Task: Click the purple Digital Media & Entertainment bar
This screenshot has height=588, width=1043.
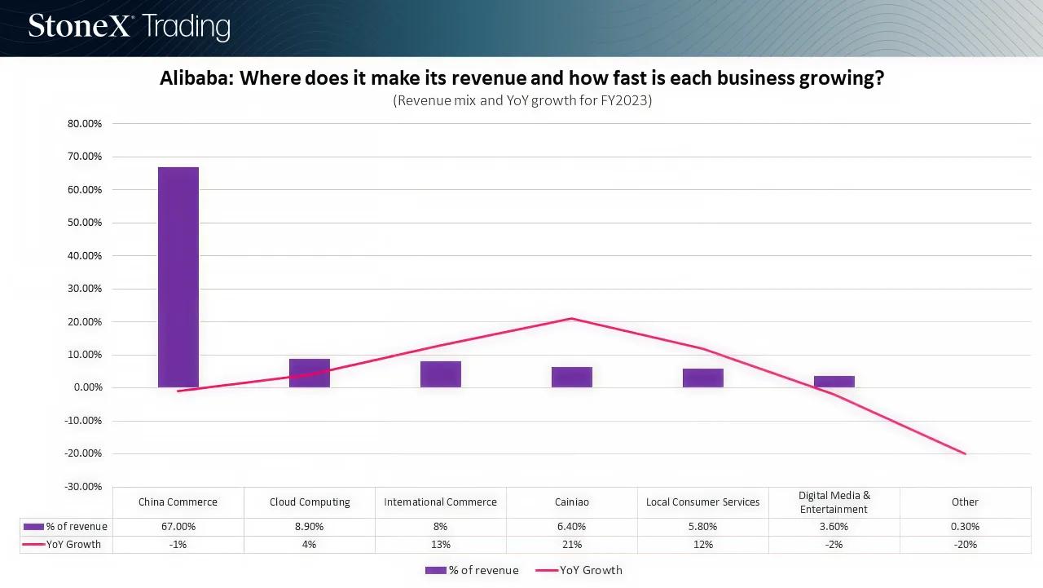Action: (834, 382)
